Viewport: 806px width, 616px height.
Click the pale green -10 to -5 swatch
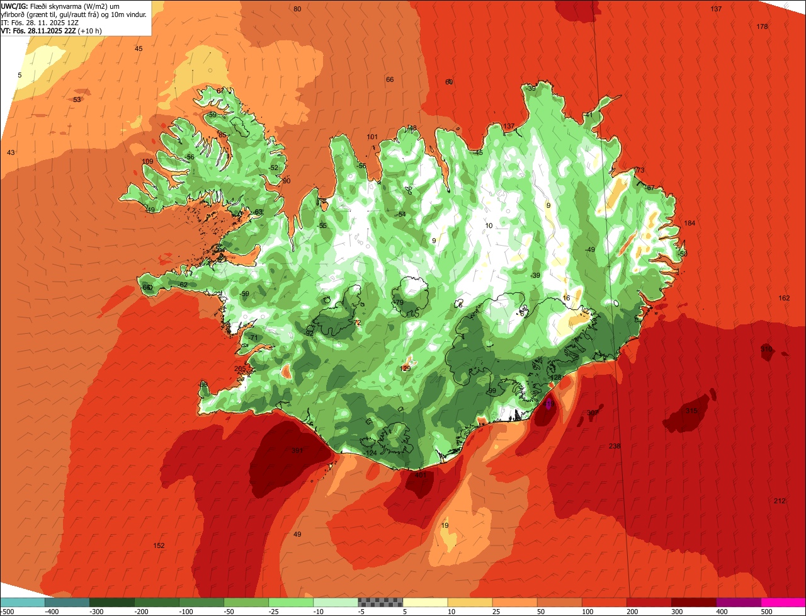click(x=336, y=602)
